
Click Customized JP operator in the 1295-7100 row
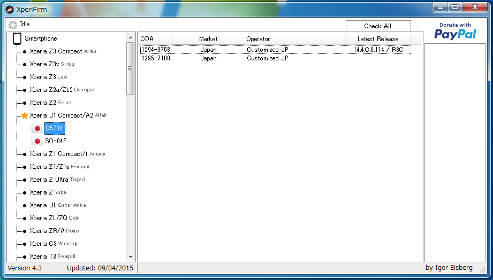tap(267, 58)
